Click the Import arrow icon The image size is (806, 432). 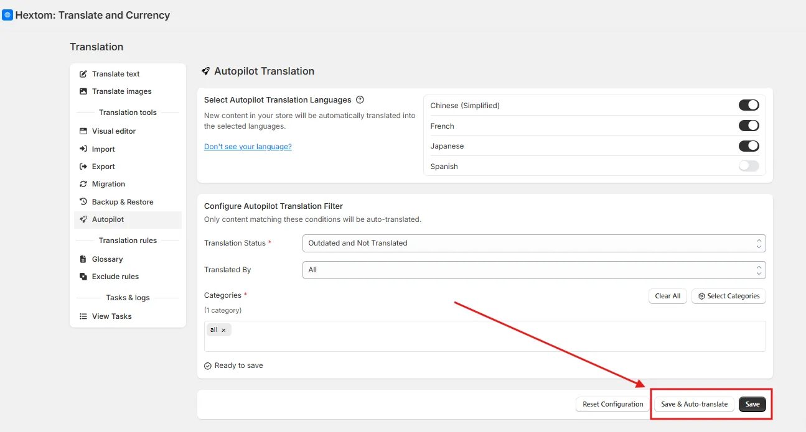[83, 149]
